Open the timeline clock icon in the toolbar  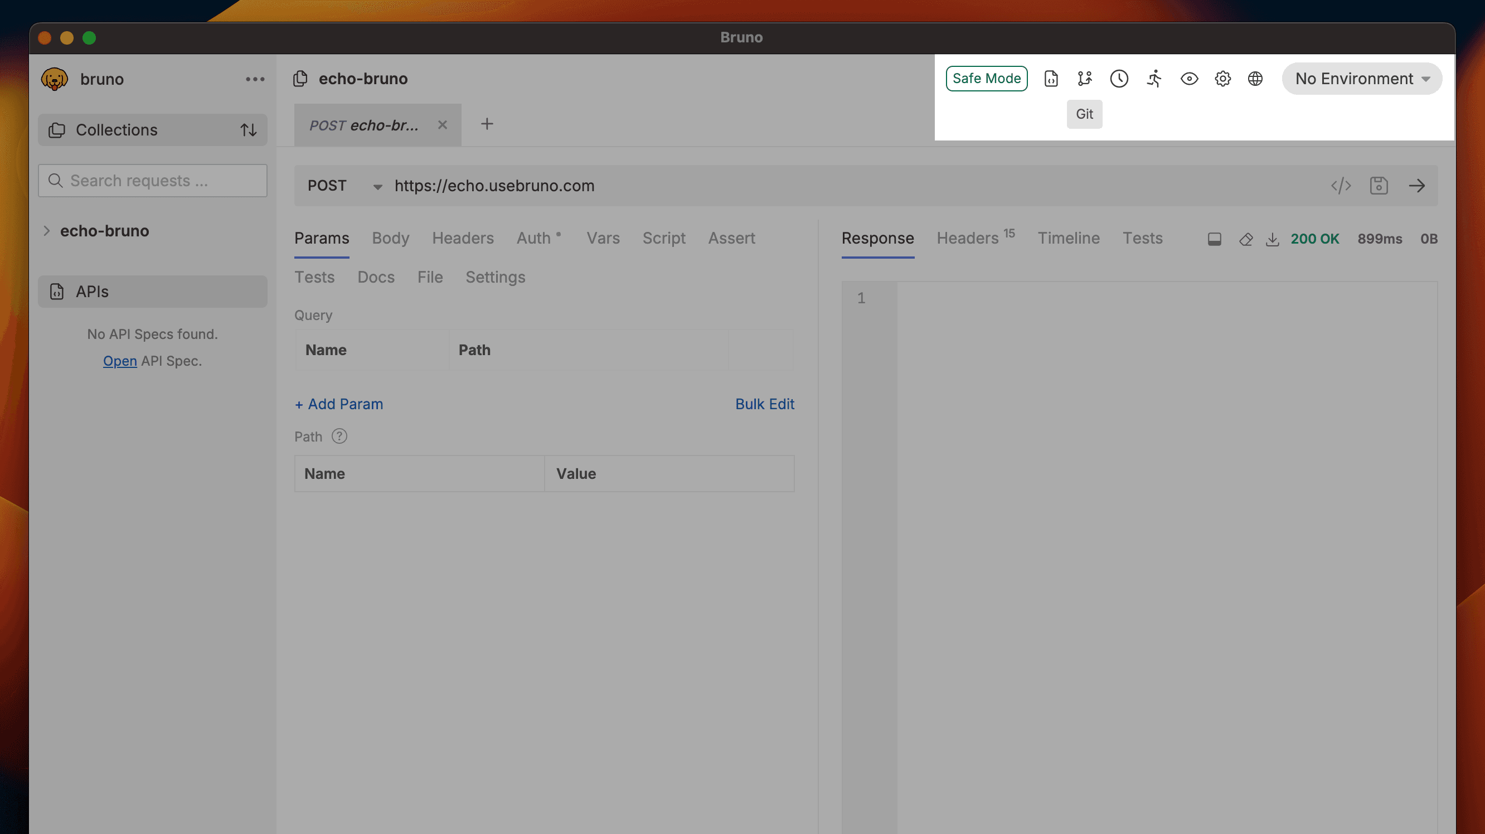coord(1119,79)
